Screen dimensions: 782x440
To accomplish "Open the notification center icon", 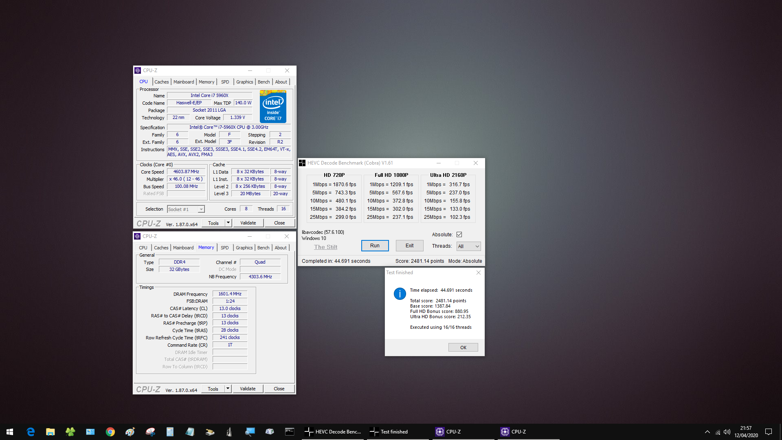I will click(x=769, y=432).
